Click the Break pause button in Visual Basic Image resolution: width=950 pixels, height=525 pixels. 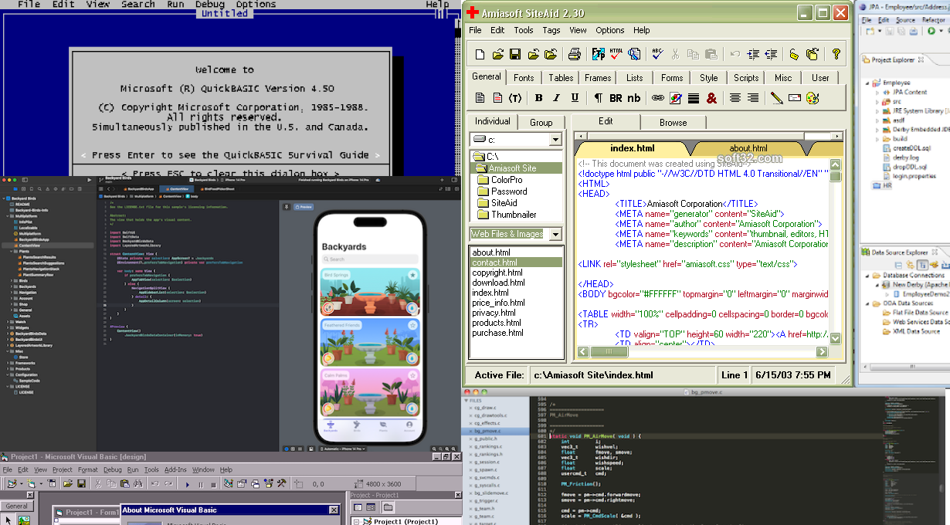(x=201, y=485)
